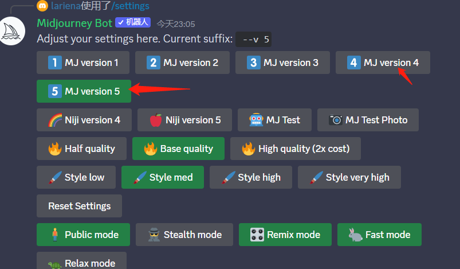460x269 pixels.
Task: Select High quality (2x cost)
Action: (x=295, y=149)
